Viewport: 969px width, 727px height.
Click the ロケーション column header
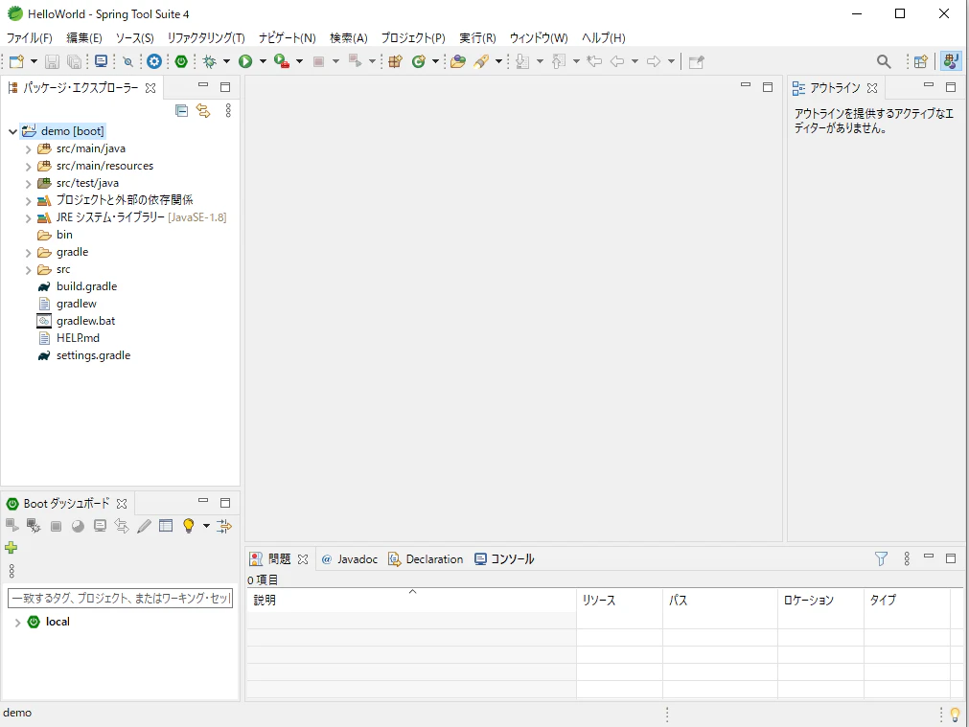820,600
